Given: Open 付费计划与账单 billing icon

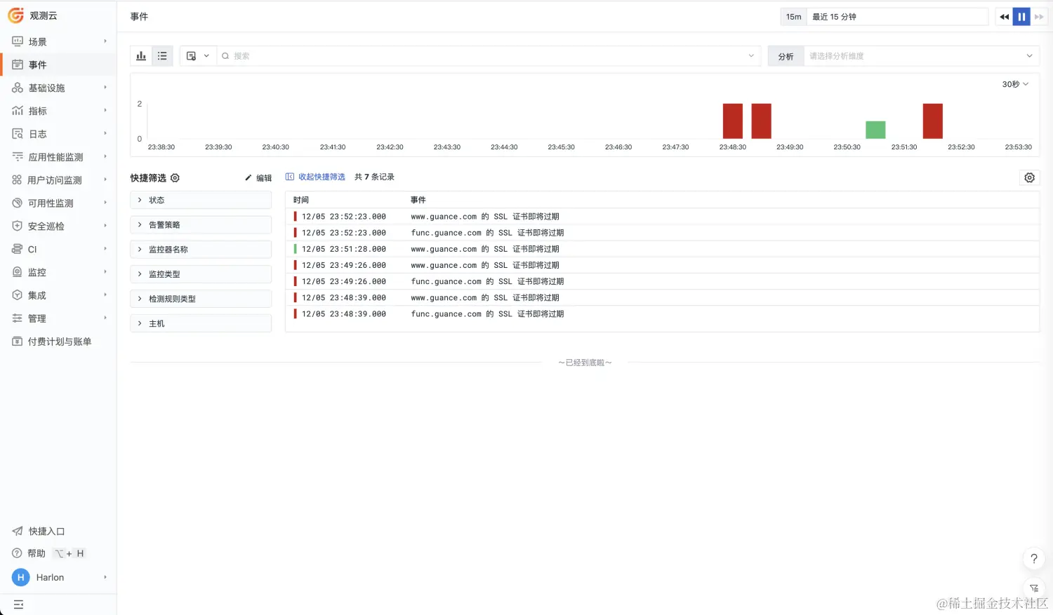Looking at the screenshot, I should (x=18, y=342).
